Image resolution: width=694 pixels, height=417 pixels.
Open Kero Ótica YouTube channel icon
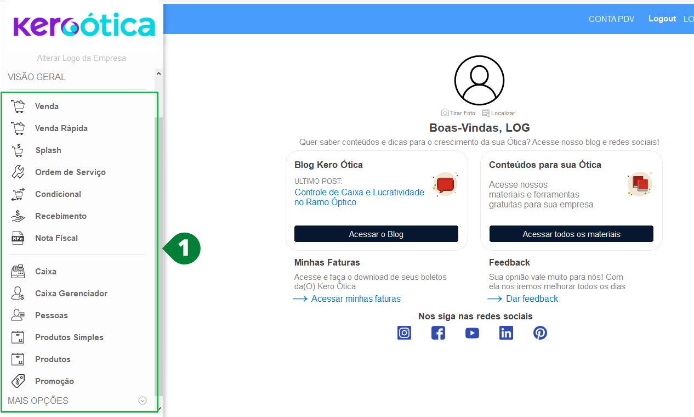coord(472,333)
